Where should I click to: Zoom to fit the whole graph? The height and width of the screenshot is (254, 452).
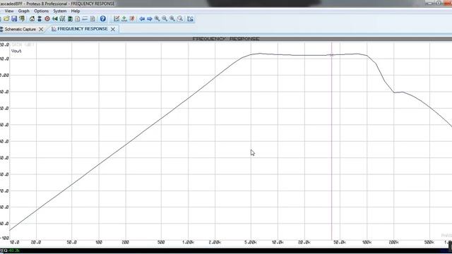(x=172, y=19)
